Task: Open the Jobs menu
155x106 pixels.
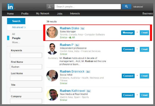Action: pos(59,14)
